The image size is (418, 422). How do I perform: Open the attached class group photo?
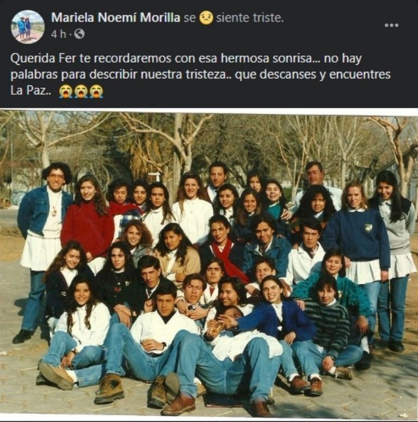(209, 265)
